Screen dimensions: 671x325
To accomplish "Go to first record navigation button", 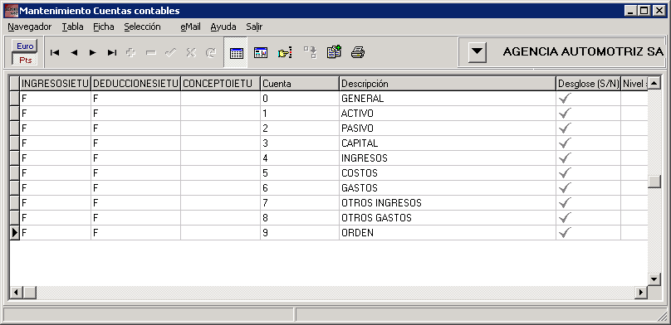I will (54, 52).
